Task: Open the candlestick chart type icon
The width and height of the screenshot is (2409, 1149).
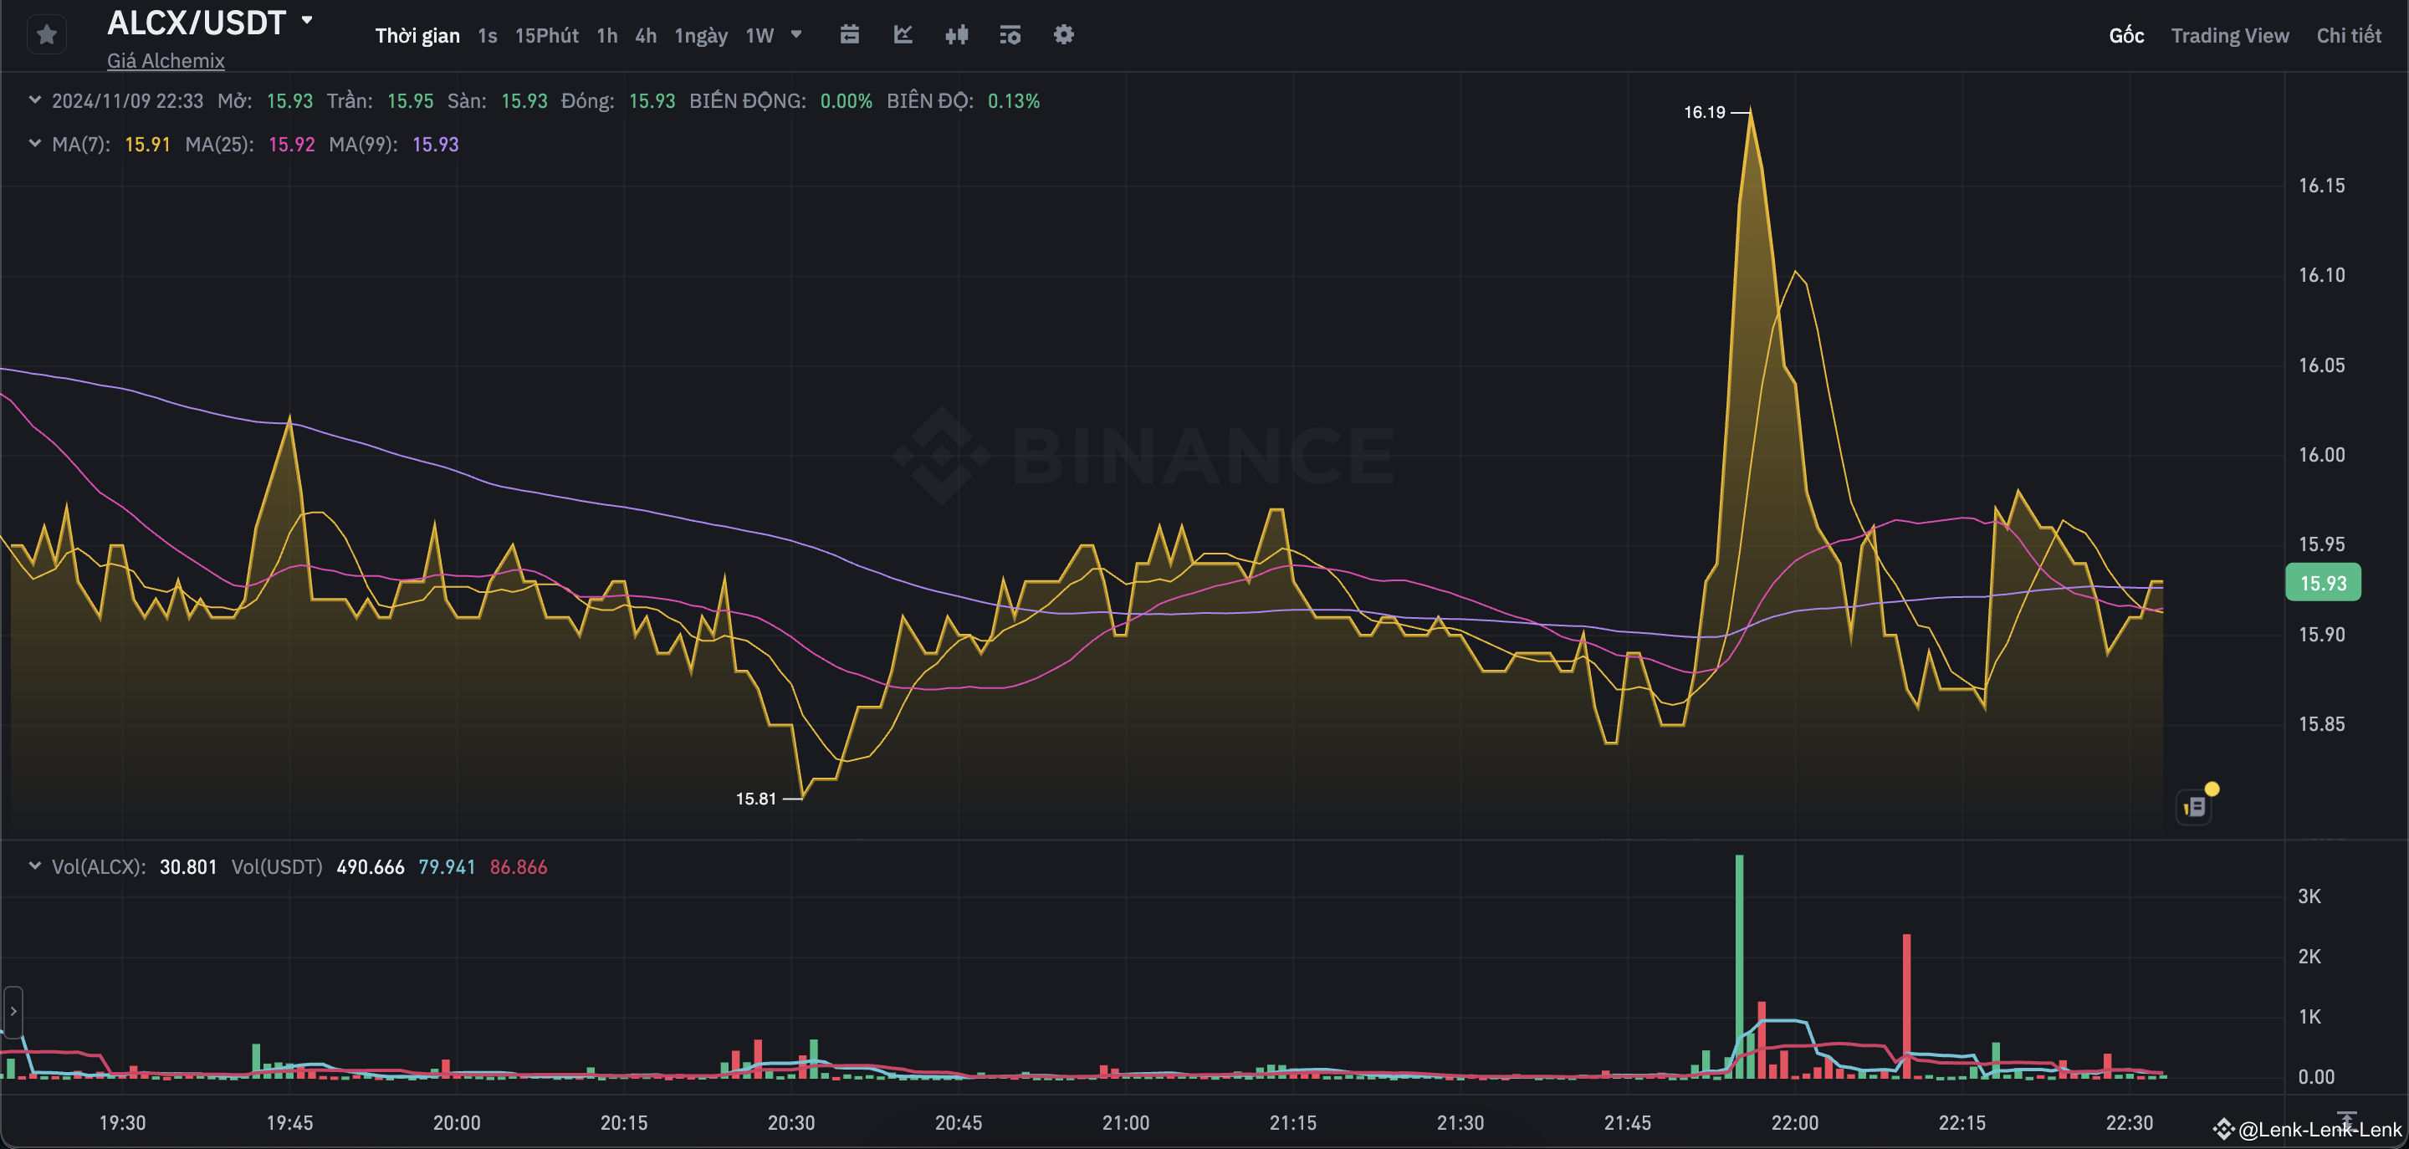Action: click(956, 34)
